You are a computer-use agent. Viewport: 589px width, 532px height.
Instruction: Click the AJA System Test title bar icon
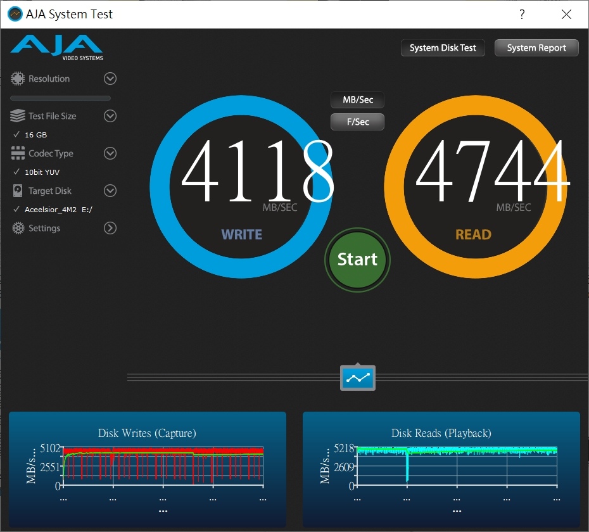15,15
